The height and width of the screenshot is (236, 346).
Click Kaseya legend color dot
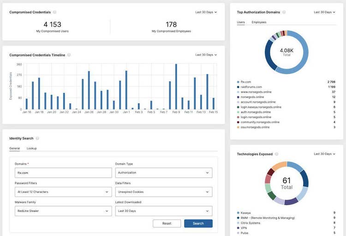238,212
